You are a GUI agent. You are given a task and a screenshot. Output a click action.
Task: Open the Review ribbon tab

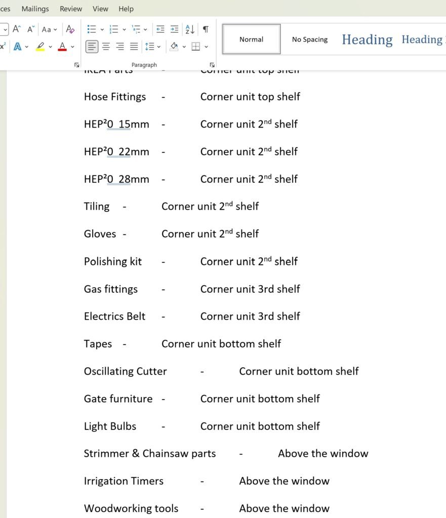[x=71, y=9]
